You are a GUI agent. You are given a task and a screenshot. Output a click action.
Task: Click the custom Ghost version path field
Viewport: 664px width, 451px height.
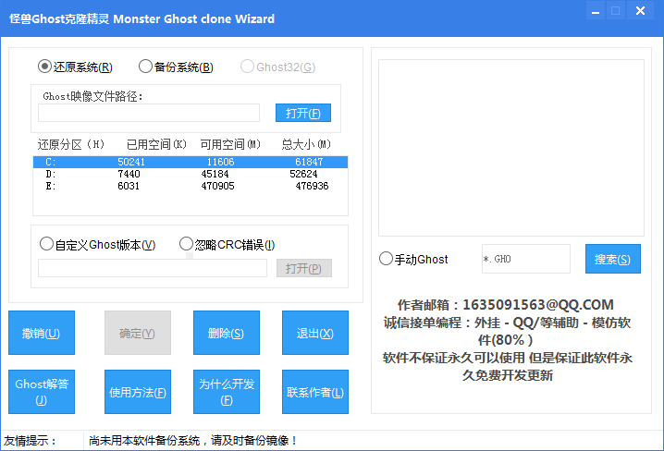tap(153, 268)
